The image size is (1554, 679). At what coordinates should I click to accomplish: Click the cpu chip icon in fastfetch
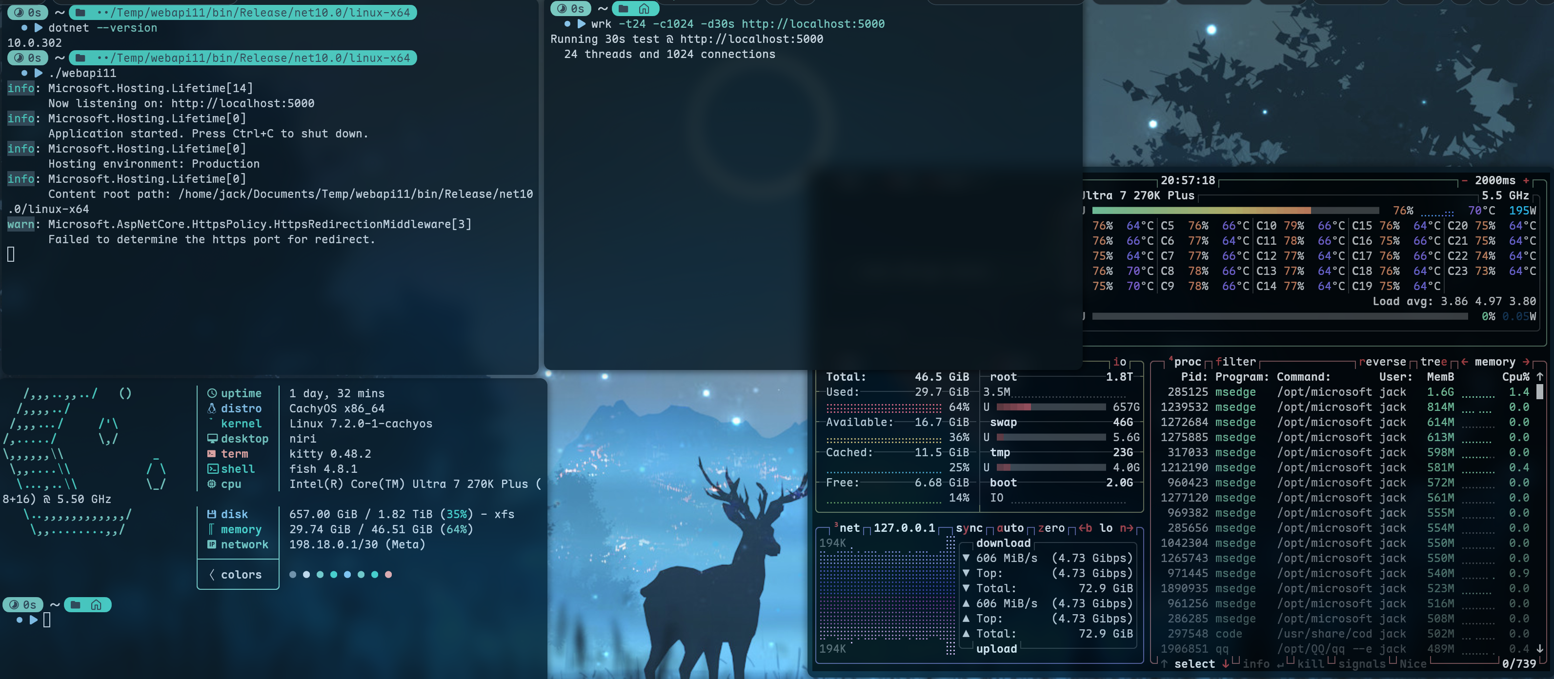[x=212, y=484]
